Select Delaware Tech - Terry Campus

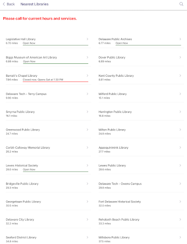click(x=48, y=96)
